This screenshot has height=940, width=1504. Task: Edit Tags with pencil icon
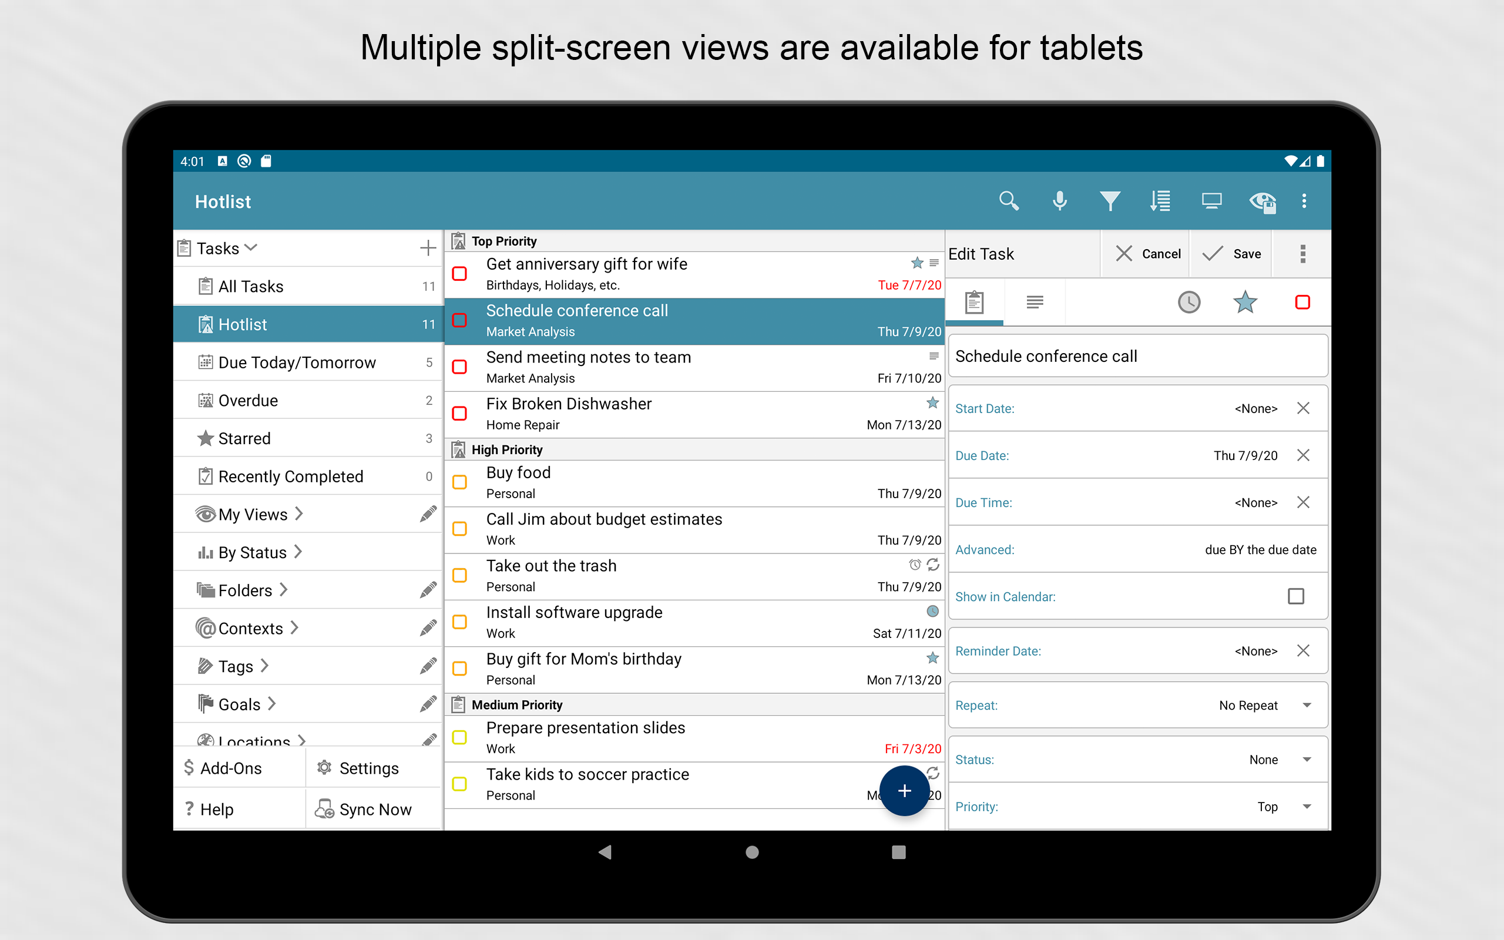[x=428, y=666]
